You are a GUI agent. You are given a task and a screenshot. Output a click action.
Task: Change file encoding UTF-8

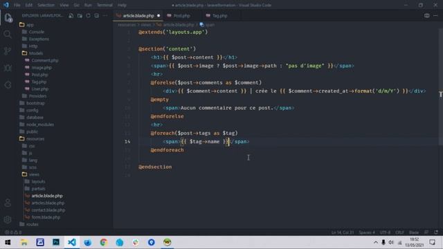pyautogui.click(x=385, y=232)
